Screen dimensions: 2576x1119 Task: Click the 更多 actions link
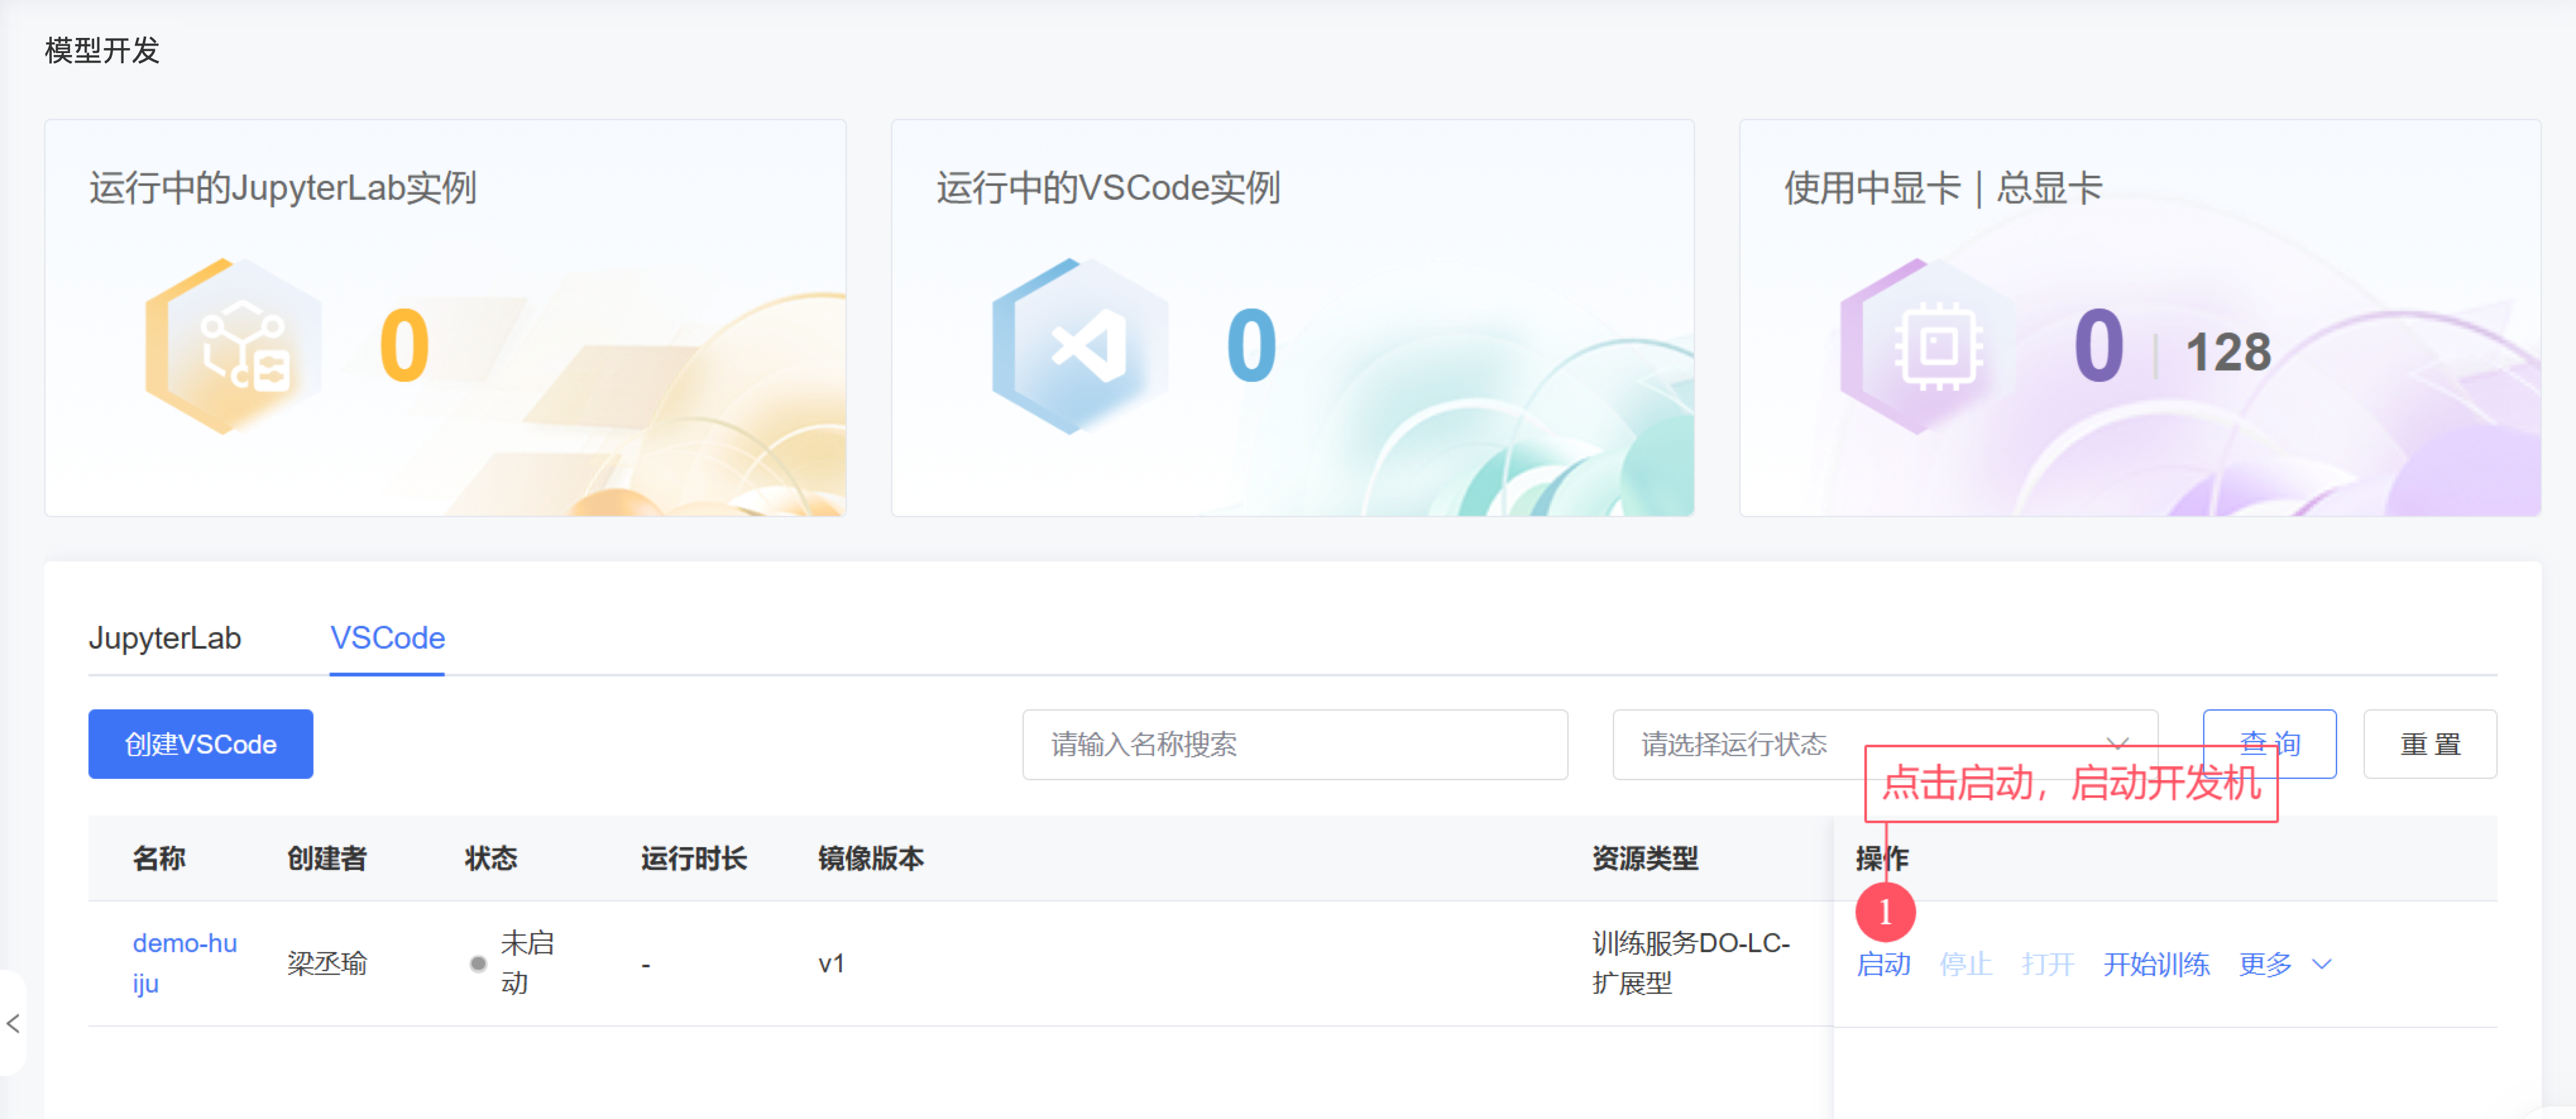point(2265,964)
